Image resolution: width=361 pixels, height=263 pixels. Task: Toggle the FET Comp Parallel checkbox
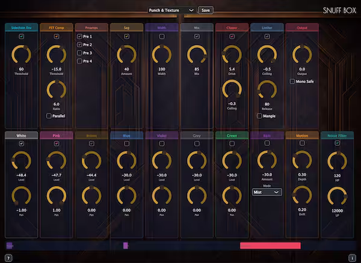[49, 116]
